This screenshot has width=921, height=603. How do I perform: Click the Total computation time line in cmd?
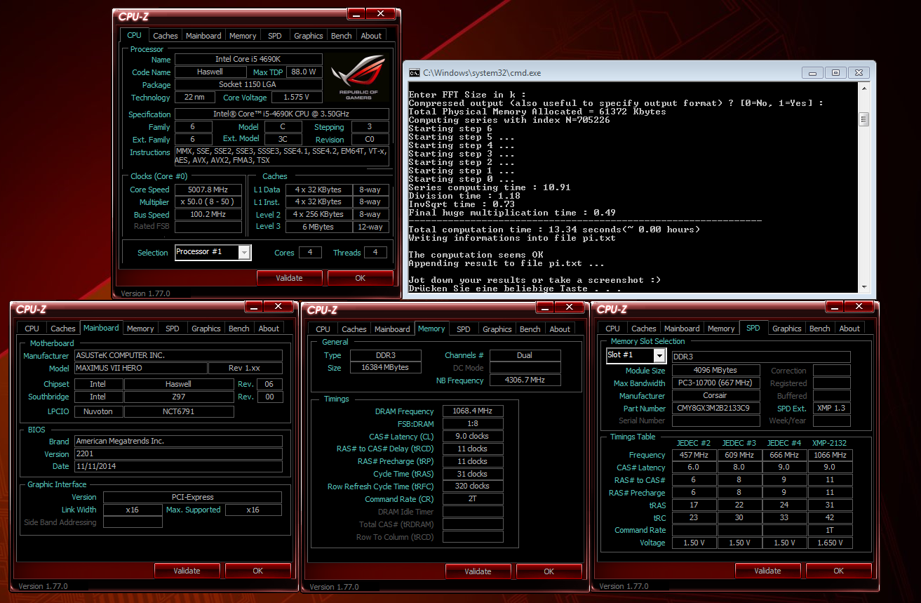point(554,230)
